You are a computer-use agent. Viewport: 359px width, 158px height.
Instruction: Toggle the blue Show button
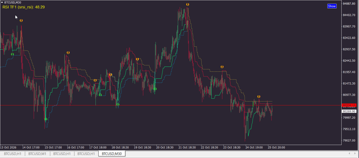coord(332,6)
